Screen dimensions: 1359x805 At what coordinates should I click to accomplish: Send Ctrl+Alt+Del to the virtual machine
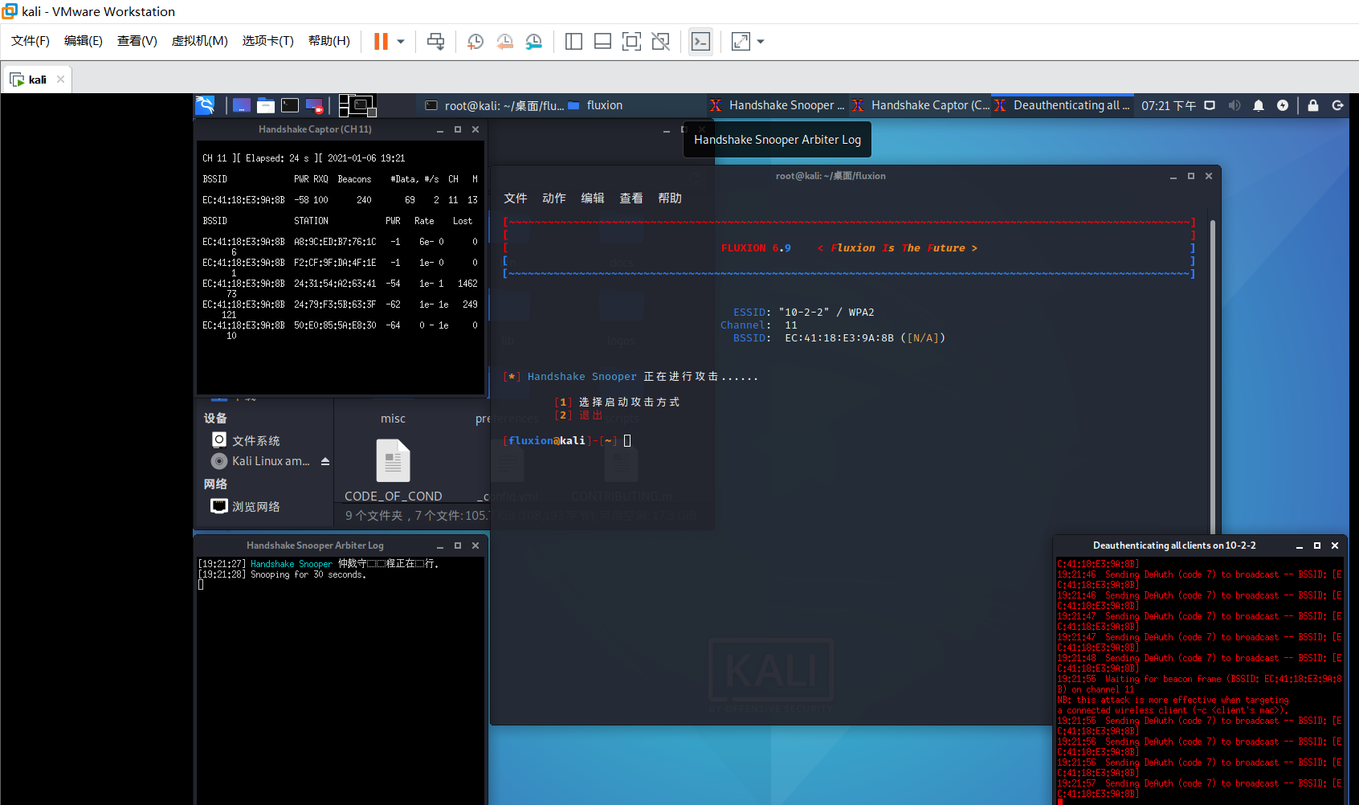coord(435,41)
